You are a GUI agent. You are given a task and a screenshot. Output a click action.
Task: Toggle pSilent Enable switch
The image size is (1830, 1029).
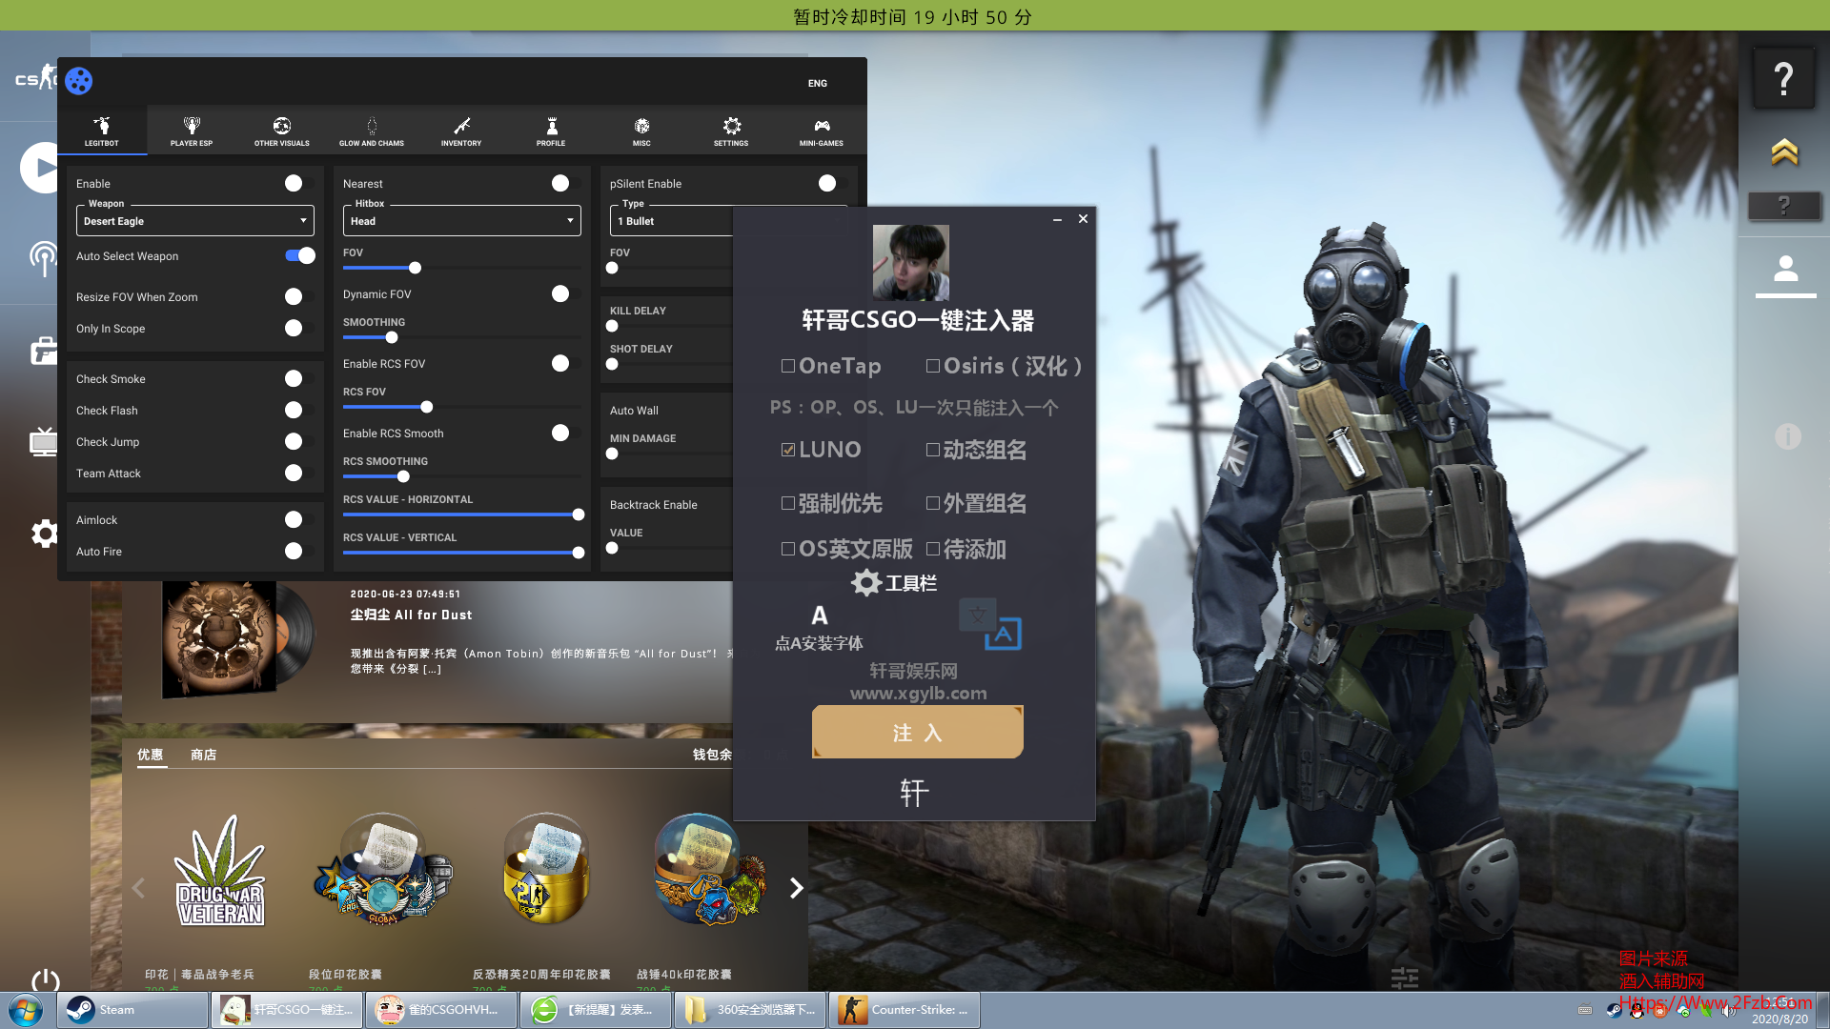coord(833,183)
